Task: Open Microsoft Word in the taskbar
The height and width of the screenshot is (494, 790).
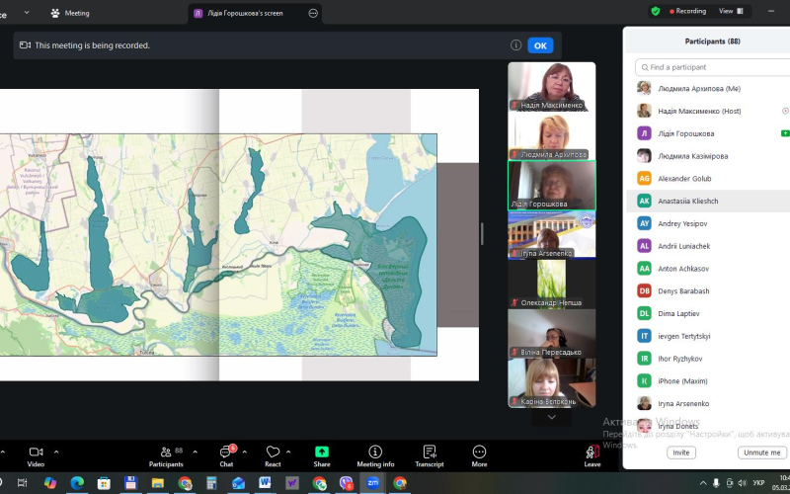Action: [x=265, y=483]
